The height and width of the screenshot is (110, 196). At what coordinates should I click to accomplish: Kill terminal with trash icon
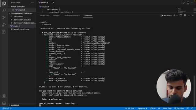(x=185, y=15)
